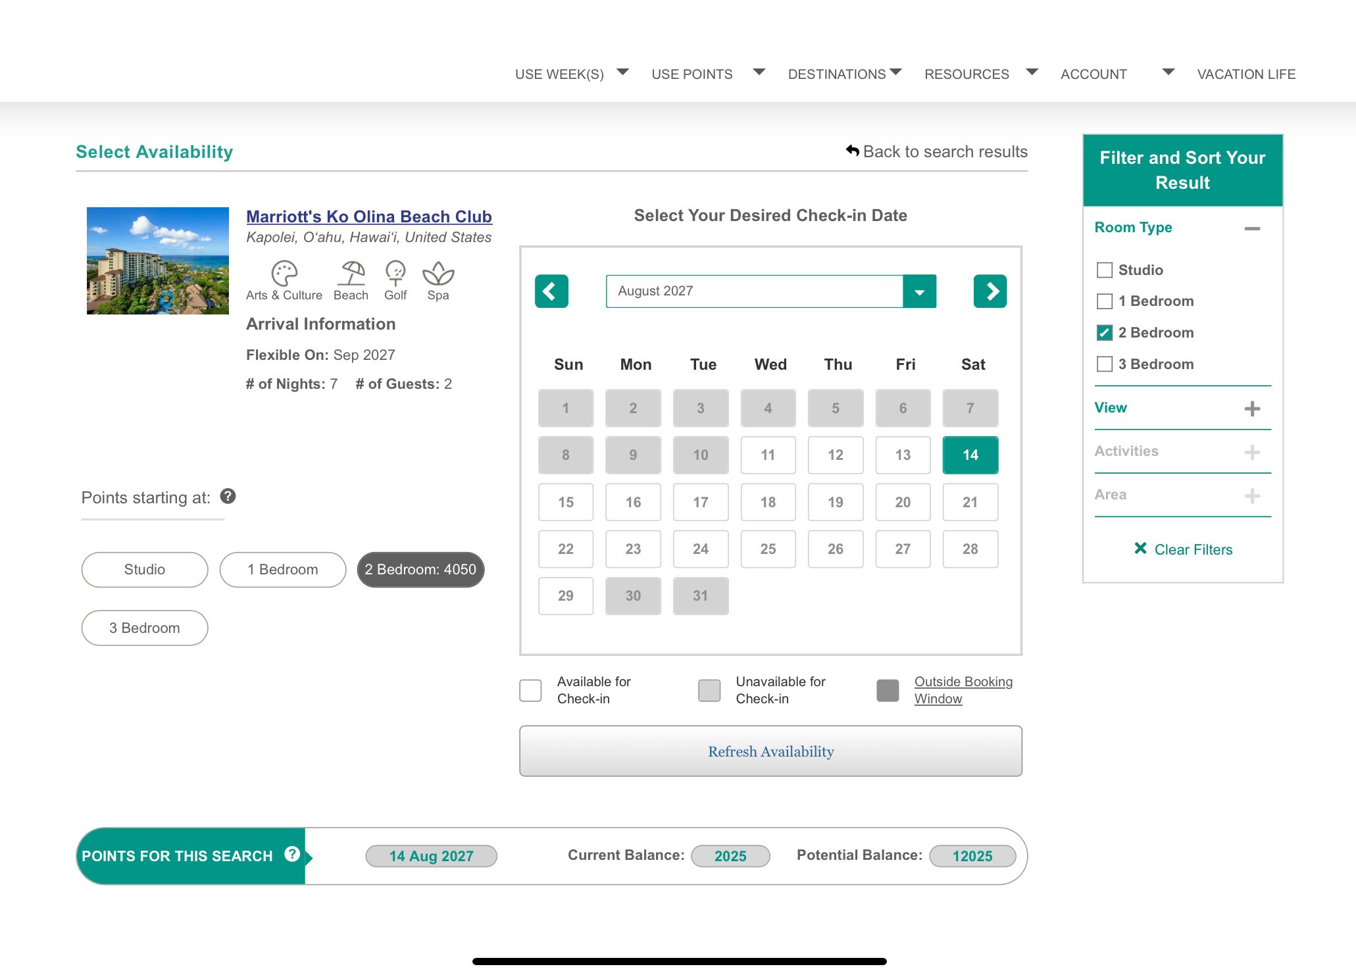Select August 26 as check-in date

click(836, 549)
